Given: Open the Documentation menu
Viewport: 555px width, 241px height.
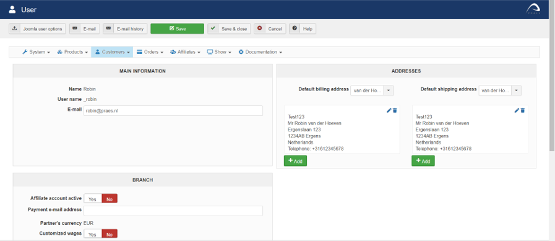Looking at the screenshot, I should point(260,52).
